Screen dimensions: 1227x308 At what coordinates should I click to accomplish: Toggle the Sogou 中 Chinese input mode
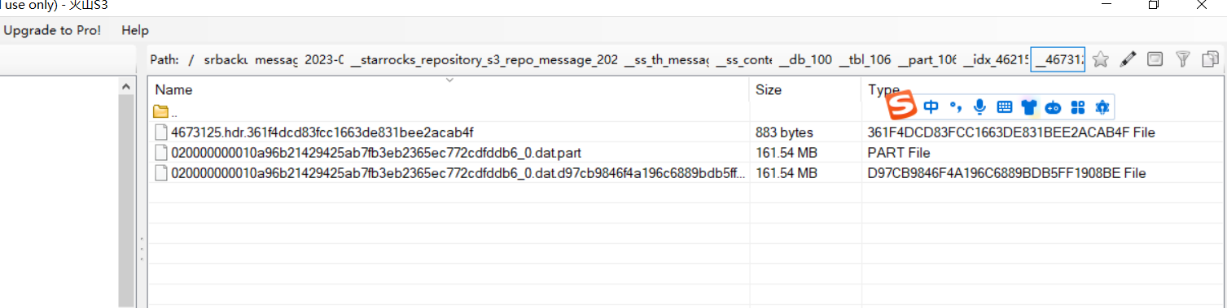931,106
